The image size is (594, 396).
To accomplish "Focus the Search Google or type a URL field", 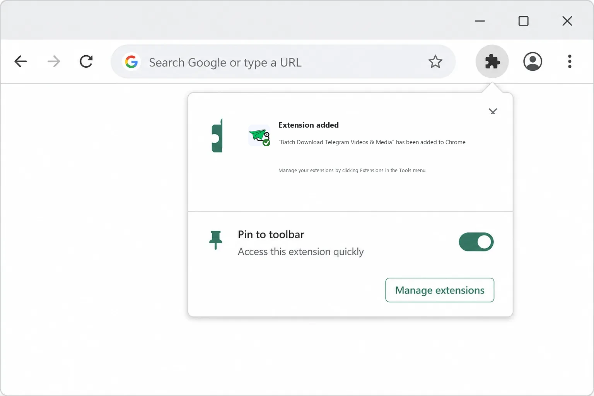I will pyautogui.click(x=283, y=61).
